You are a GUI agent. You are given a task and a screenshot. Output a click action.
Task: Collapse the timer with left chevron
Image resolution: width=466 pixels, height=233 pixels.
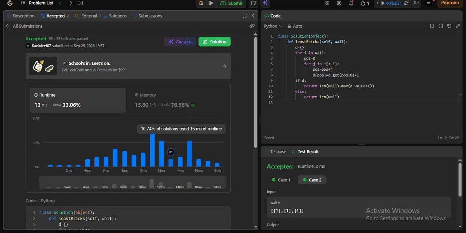378,3
